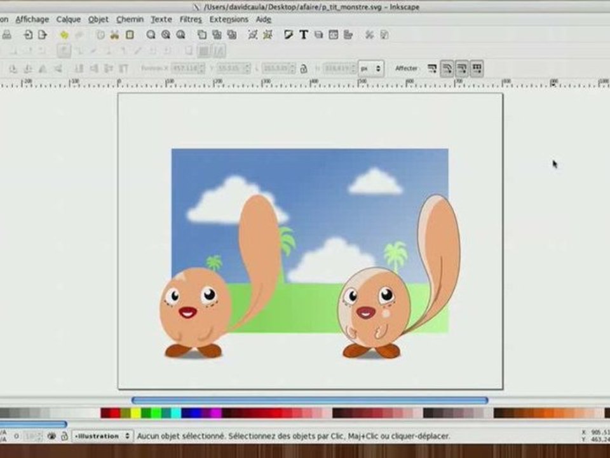Open the Affichage menu
The width and height of the screenshot is (610, 458).
tap(32, 19)
